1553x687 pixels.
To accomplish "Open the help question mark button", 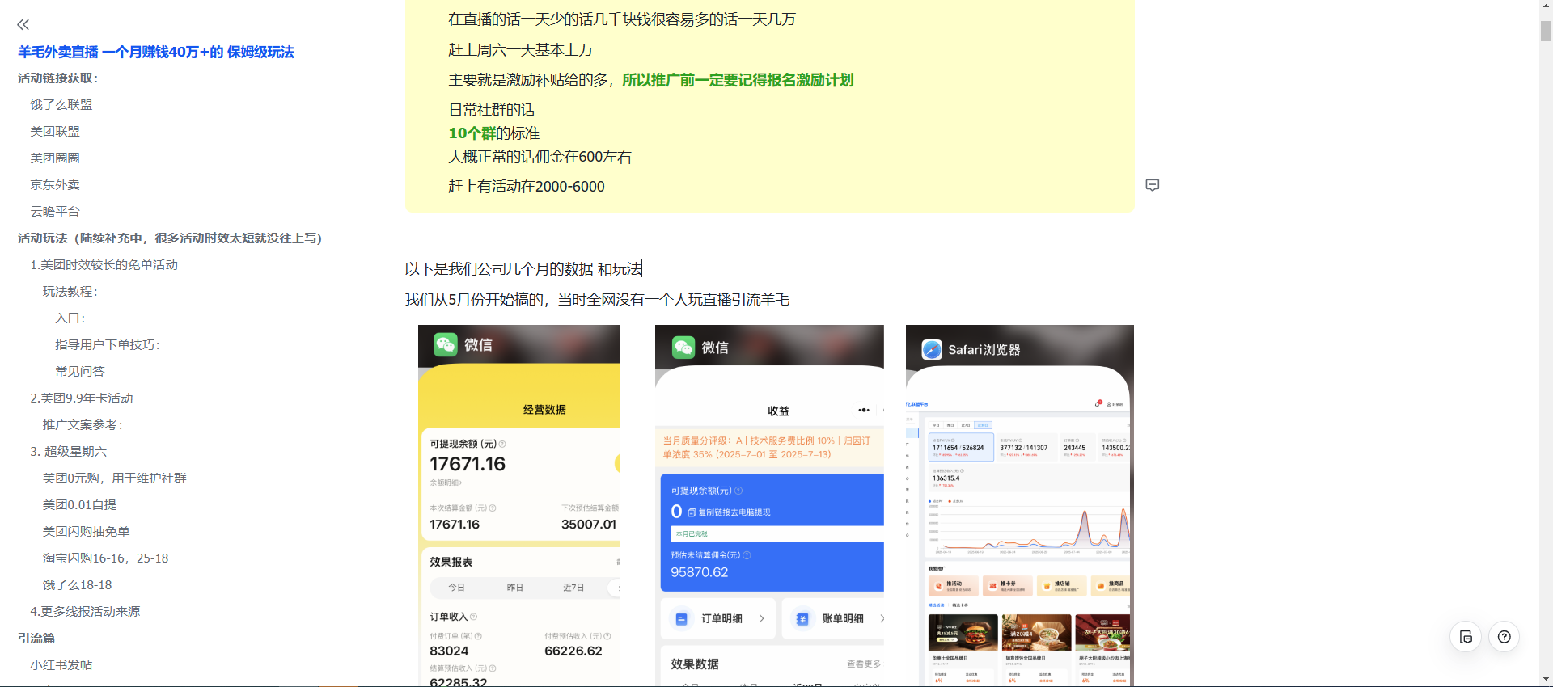I will click(1504, 637).
